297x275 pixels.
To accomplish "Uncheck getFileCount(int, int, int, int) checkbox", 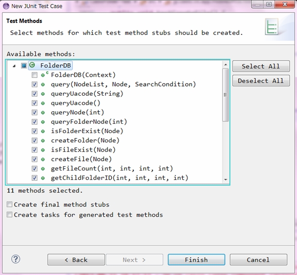I will click(35, 169).
